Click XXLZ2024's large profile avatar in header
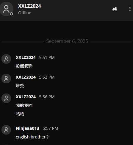Viewport: 133px width, 145px height. (7, 9)
